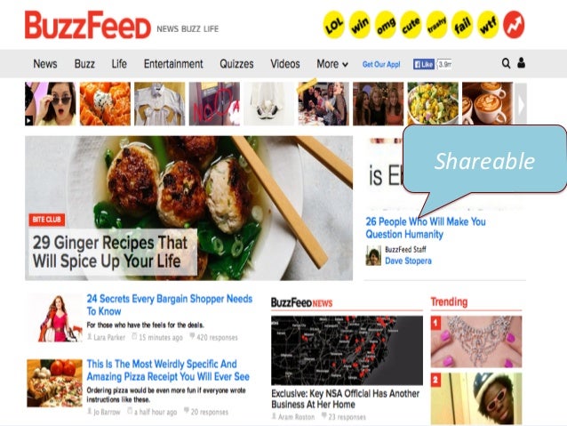Choose the cute reaction badge
The height and width of the screenshot is (426, 567).
click(x=411, y=25)
